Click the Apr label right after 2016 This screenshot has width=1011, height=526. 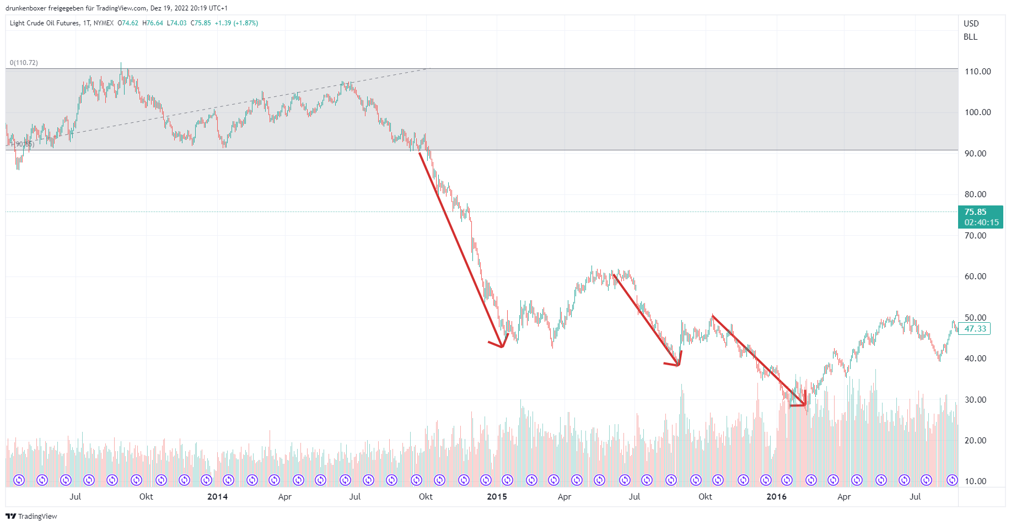coord(844,497)
